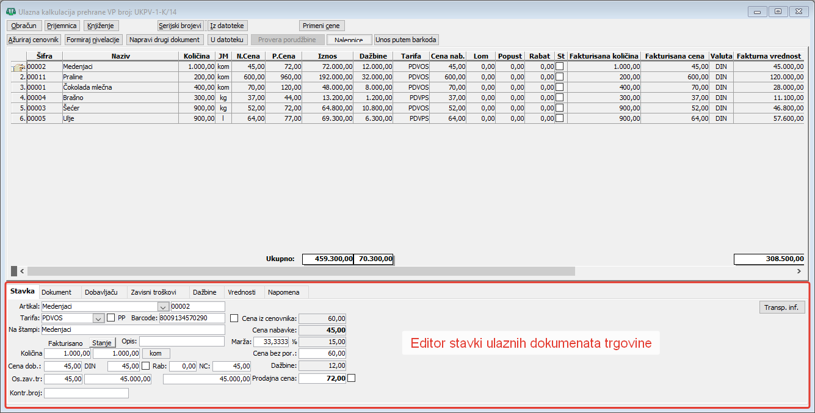Open Transp. inf. button

tap(781, 307)
